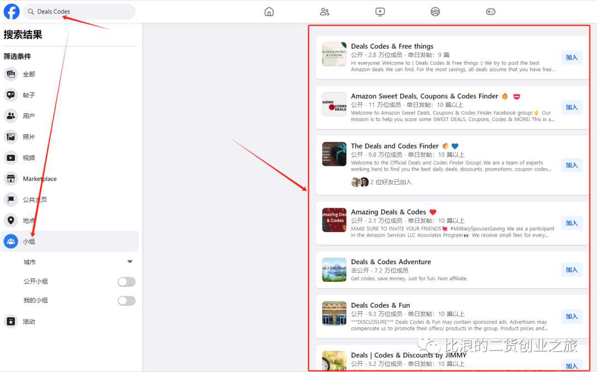Click The Deals and Codes Finder thumbnail
This screenshot has height=372, width=597.
[x=334, y=154]
